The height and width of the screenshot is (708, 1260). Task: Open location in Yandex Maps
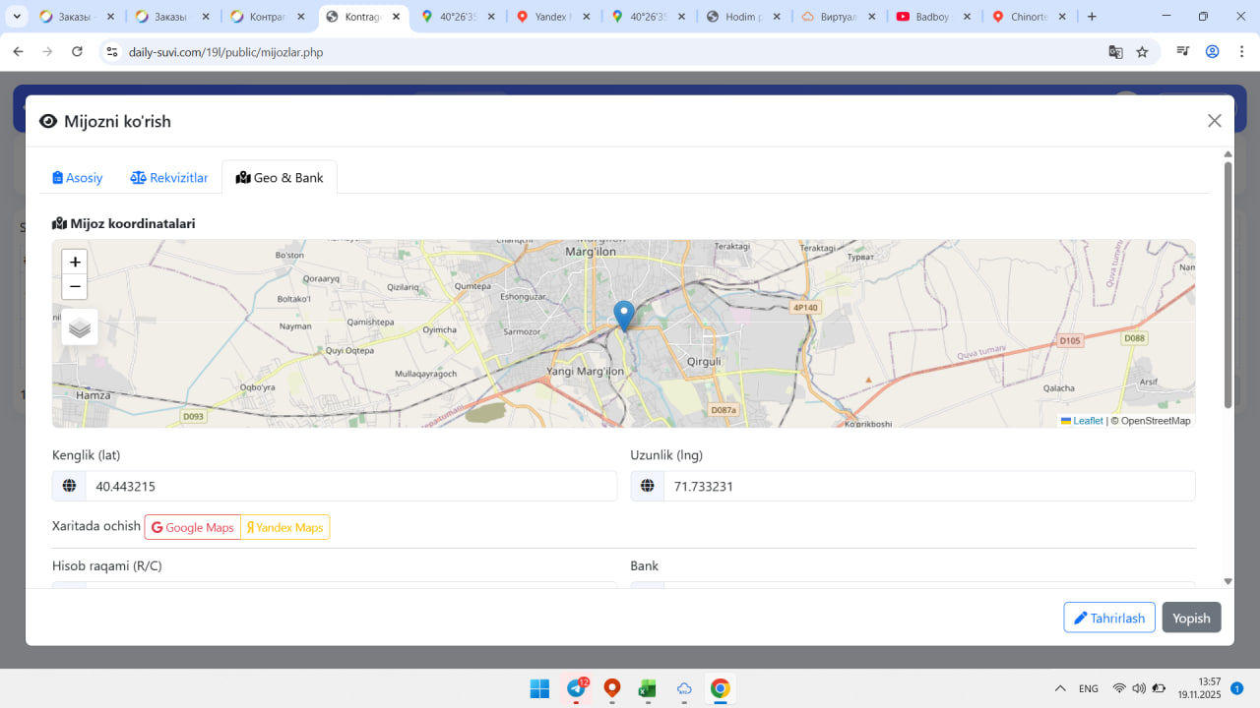tap(285, 527)
